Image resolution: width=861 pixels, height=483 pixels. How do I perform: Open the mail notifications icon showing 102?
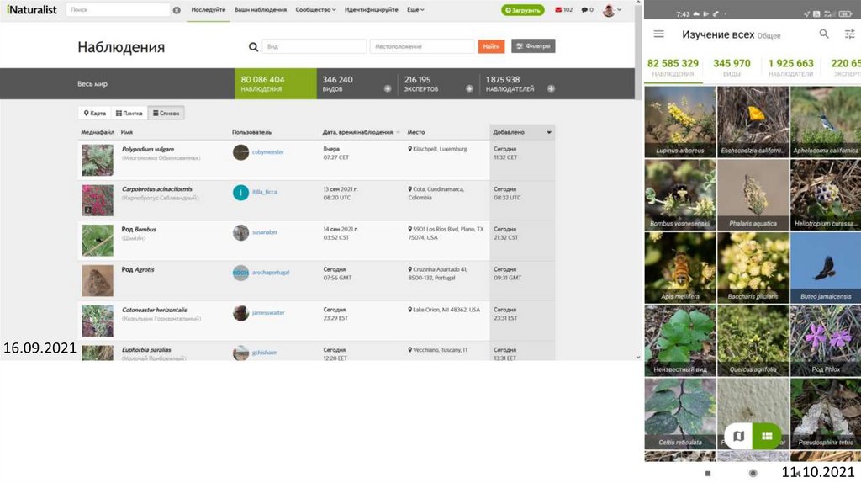point(563,10)
